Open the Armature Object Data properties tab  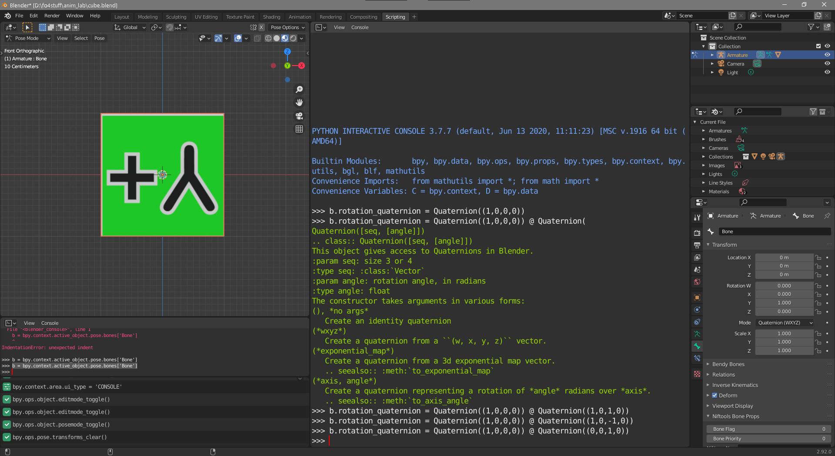(697, 334)
